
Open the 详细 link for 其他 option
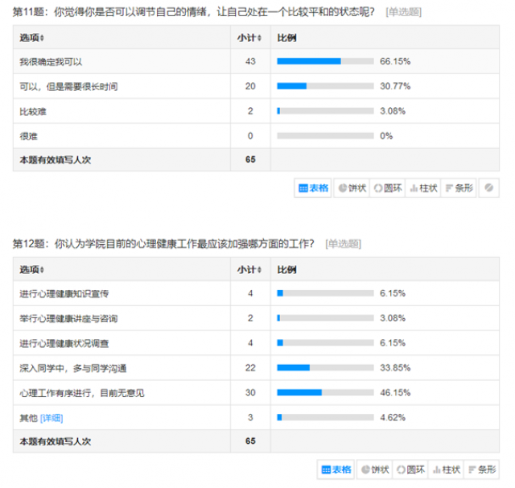click(x=51, y=418)
